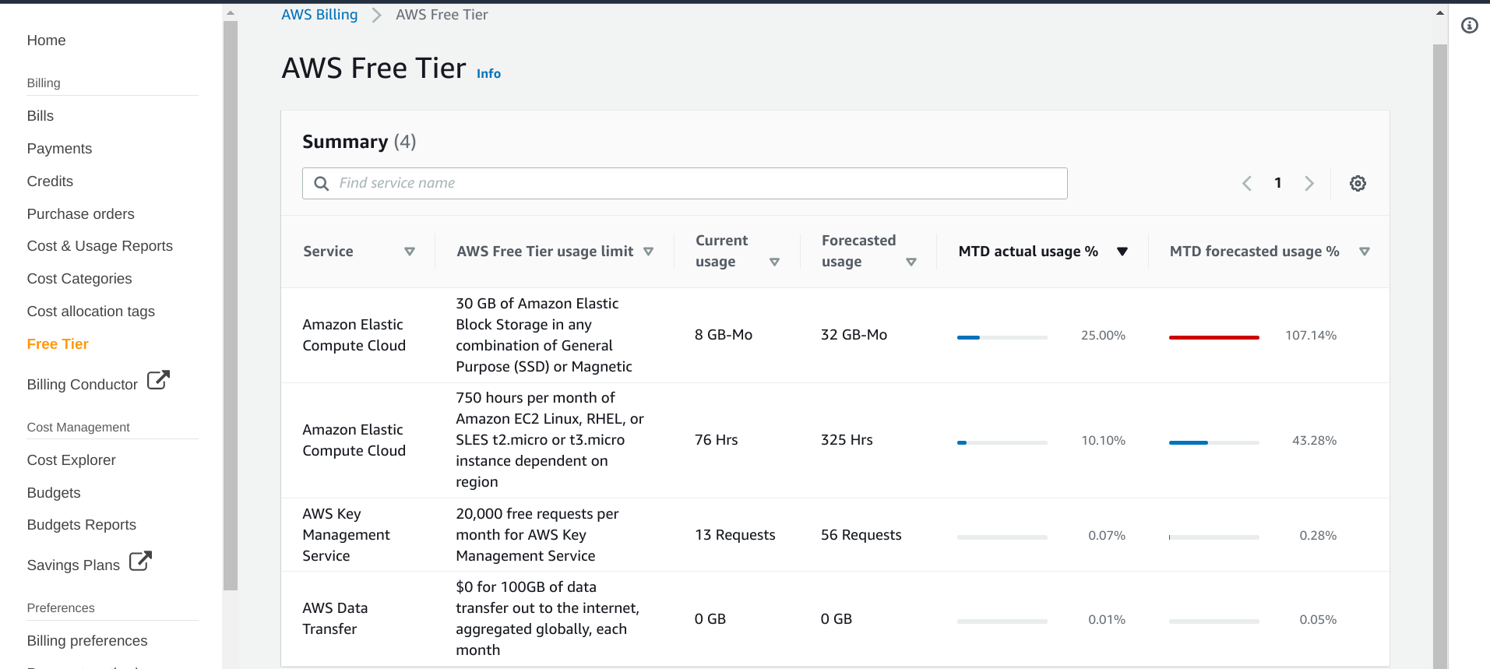1490x669 pixels.
Task: Click 43.28% forecasted usage progress bar
Action: point(1213,442)
